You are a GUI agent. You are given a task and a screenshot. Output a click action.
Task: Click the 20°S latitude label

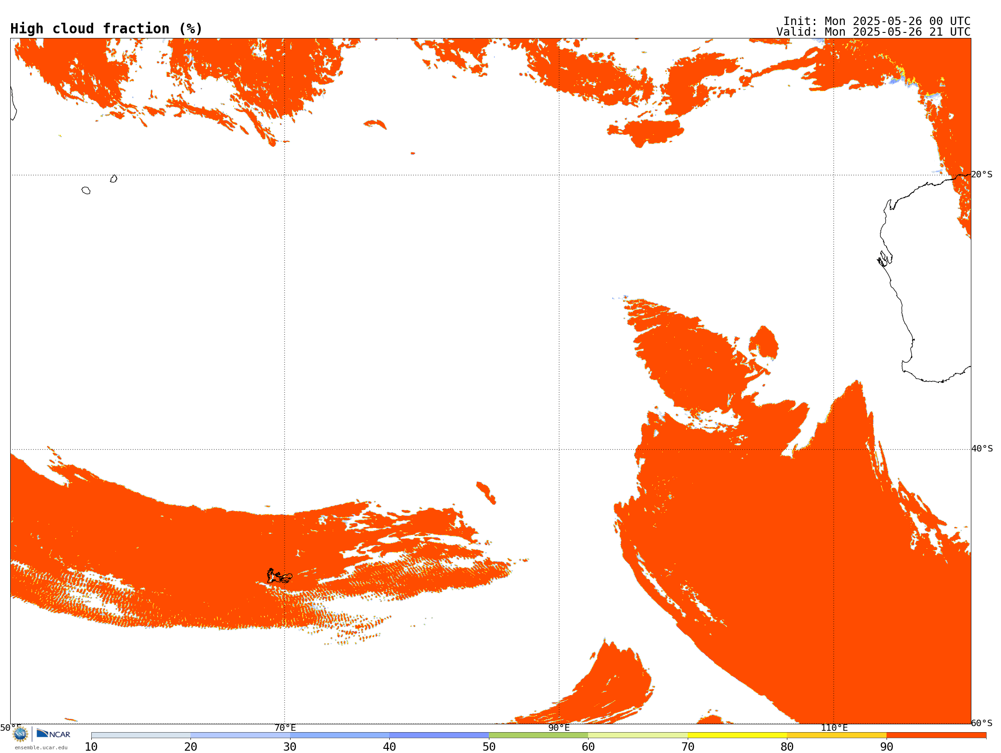[x=982, y=175]
